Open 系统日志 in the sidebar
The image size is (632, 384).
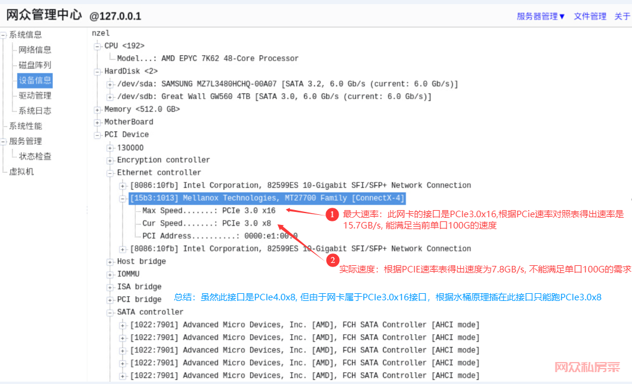click(x=35, y=111)
